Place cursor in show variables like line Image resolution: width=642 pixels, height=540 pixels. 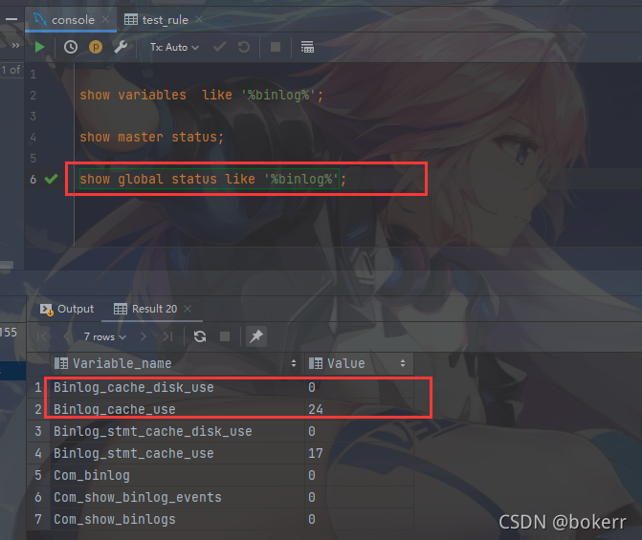202,95
